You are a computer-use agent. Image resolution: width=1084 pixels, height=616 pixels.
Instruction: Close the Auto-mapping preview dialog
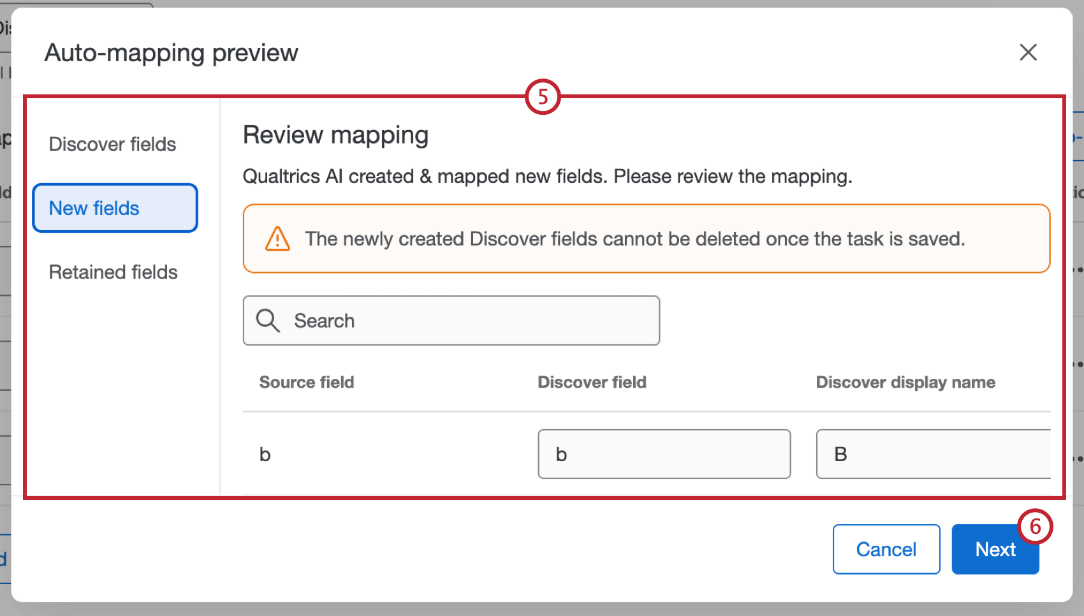coord(1028,52)
